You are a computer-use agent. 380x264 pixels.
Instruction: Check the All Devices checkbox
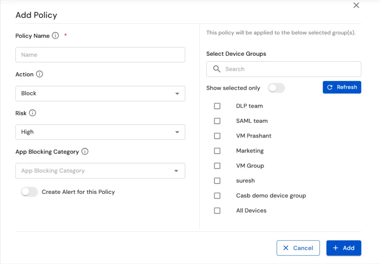pos(217,210)
